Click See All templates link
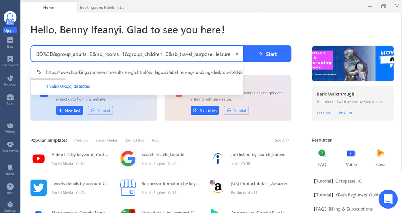The width and height of the screenshot is (402, 213). [282, 140]
